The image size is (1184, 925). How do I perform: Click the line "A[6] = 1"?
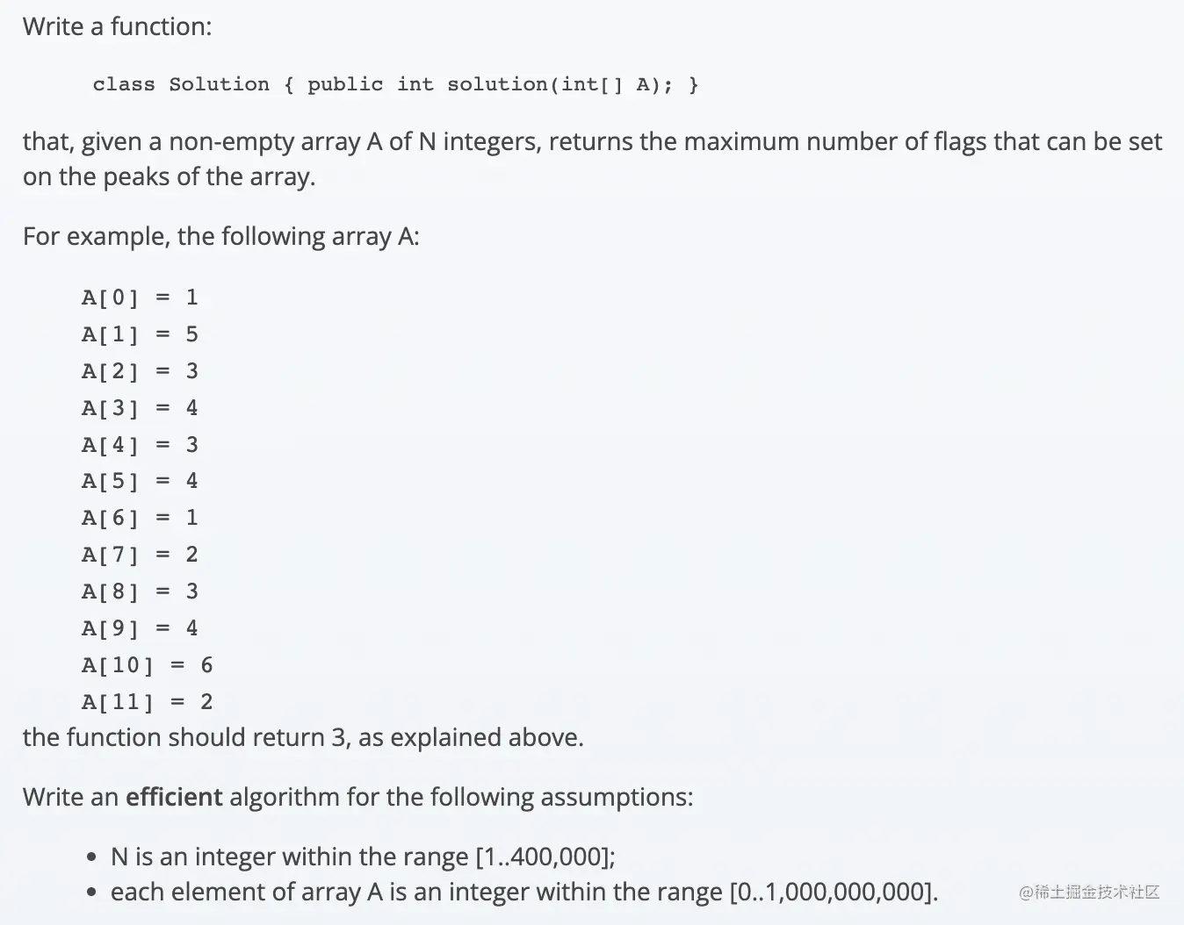(140, 518)
